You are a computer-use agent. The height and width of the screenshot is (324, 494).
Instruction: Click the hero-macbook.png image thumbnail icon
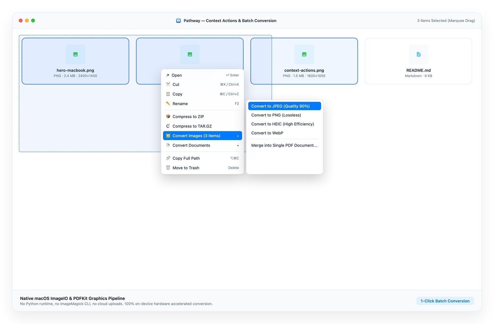[75, 54]
